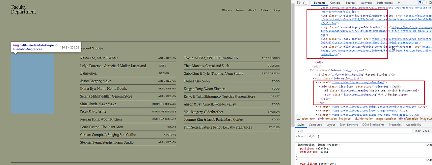Open story Diana Ryu, Namu Home Goods
Viewport: 432px width, 165px height.
[128, 89]
